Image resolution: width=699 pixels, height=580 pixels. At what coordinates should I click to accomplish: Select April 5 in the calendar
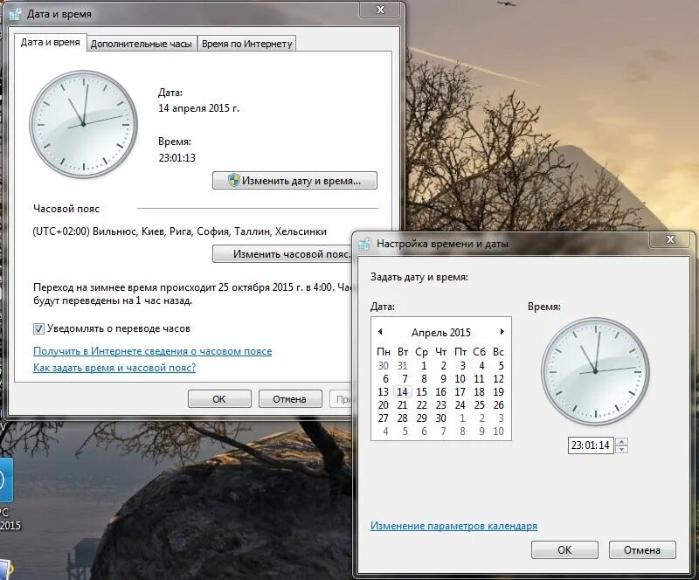pyautogui.click(x=501, y=366)
